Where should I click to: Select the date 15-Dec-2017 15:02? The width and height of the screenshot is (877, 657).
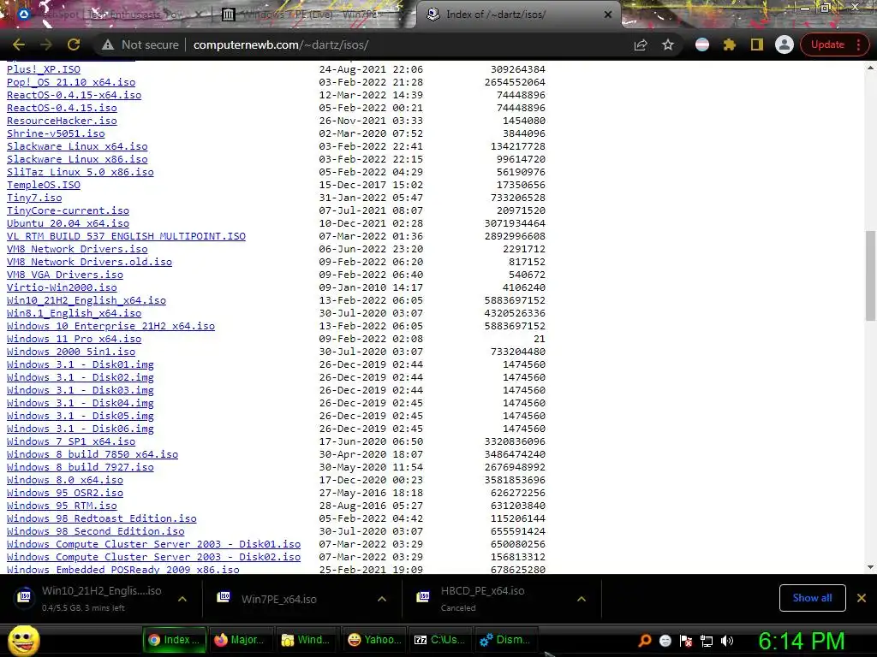(x=371, y=185)
